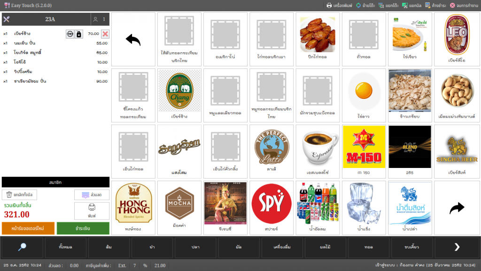
Task: Switch to ต้ม category tab
Action: tap(109, 247)
